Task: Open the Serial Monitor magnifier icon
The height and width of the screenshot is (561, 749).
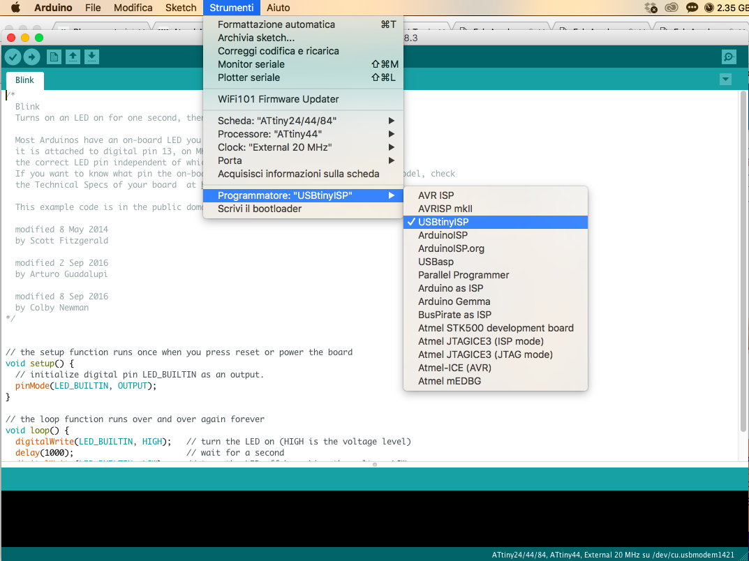Action: click(729, 57)
